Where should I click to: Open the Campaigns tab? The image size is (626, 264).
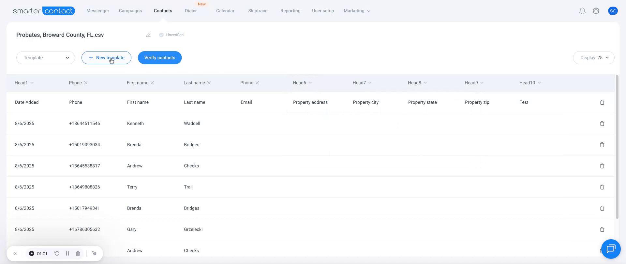[130, 11]
